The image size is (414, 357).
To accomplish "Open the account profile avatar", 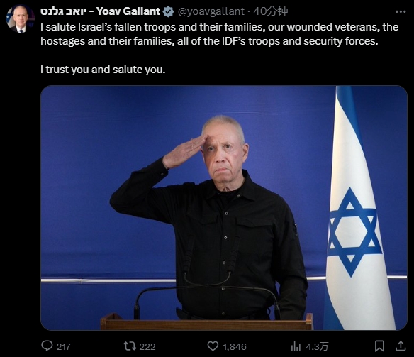I will (20, 19).
